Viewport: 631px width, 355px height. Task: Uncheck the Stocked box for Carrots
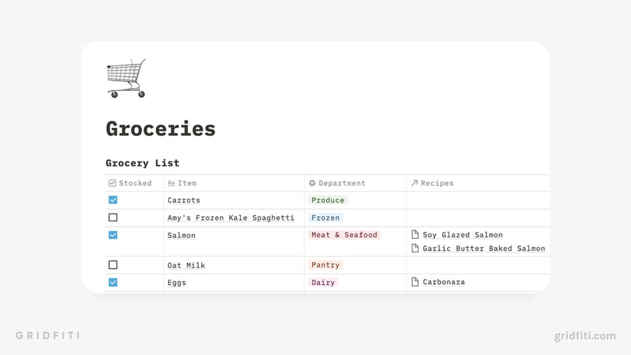click(113, 200)
